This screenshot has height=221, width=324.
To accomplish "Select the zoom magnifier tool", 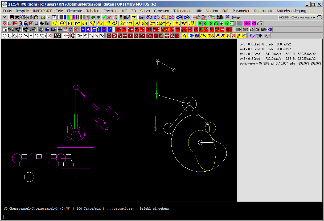I will 20,23.
